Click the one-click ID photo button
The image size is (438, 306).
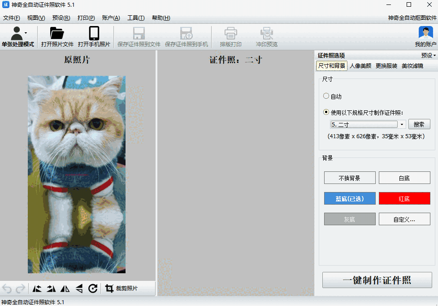coord(377,280)
